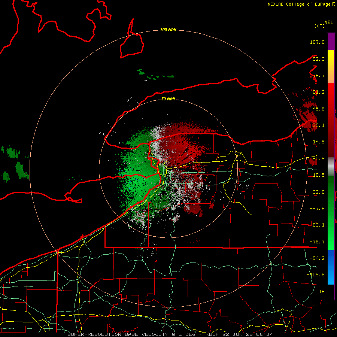Select the 45.6 velocity scale value
Viewport: 337px width, 337px height.
[319, 109]
